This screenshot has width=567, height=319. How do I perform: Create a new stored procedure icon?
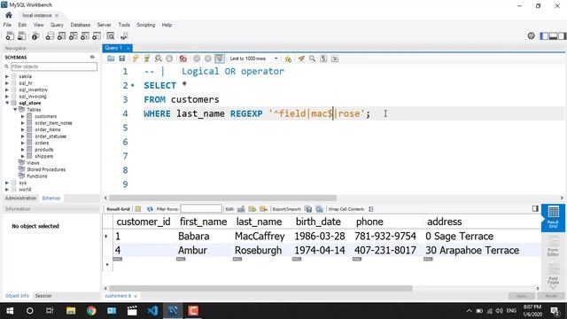pyautogui.click(x=85, y=35)
